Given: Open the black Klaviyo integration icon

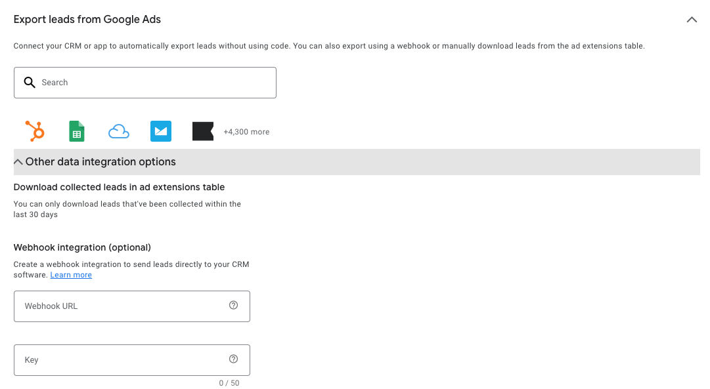Looking at the screenshot, I should 203,131.
